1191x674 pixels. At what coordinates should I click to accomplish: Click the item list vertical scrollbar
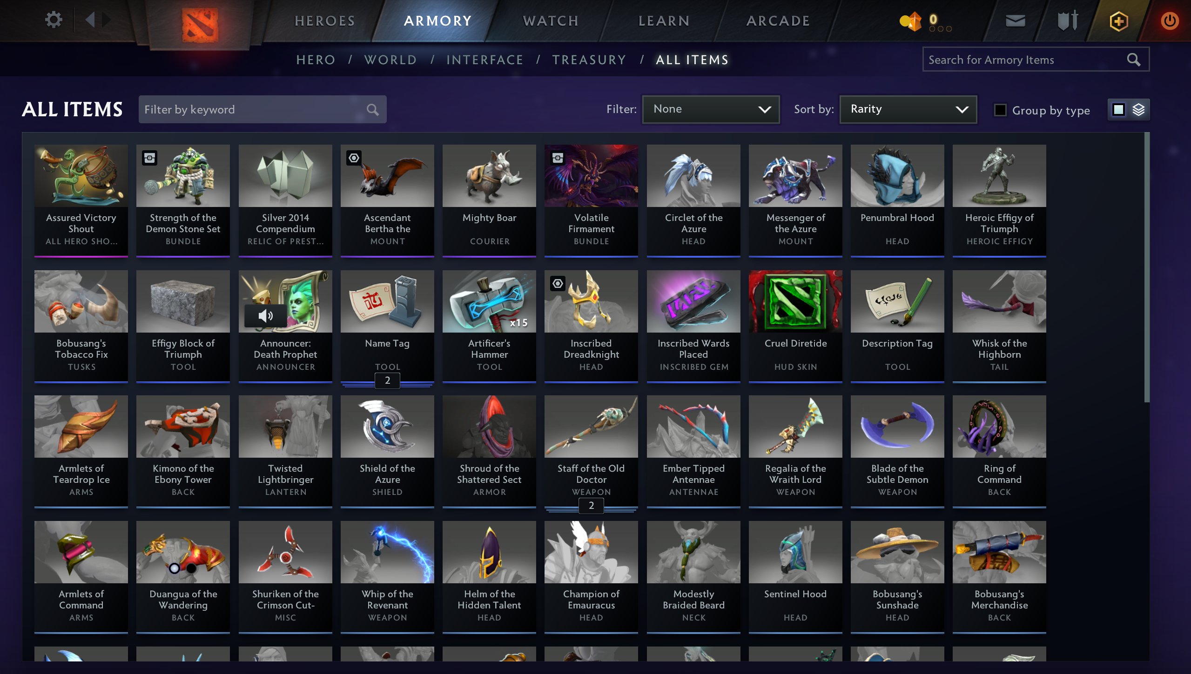(1147, 267)
